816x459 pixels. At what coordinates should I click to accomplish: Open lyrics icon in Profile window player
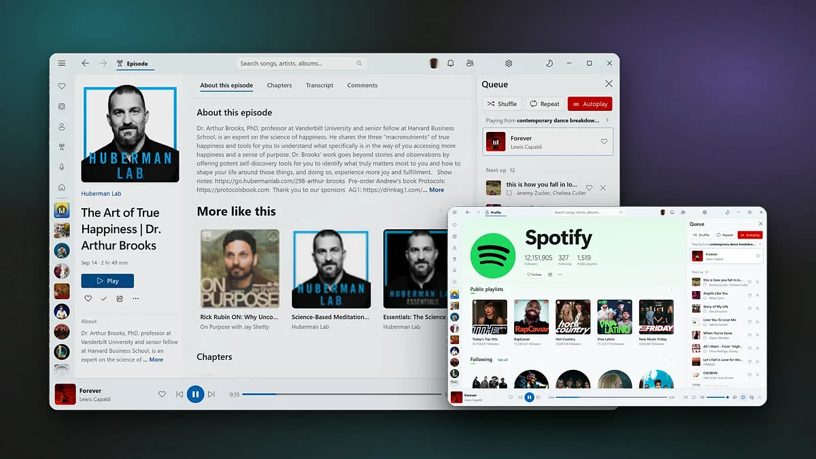click(735, 397)
